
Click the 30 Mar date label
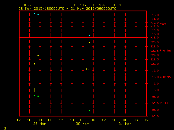click(x=82, y=124)
